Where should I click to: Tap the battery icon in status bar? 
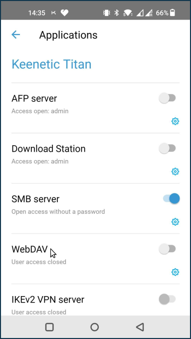pos(172,13)
